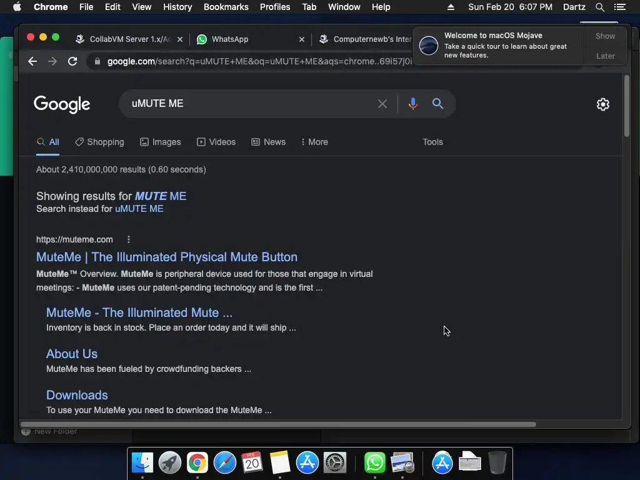This screenshot has height=480, width=640.
Task: Open the About Us sublink
Action: [x=72, y=354]
